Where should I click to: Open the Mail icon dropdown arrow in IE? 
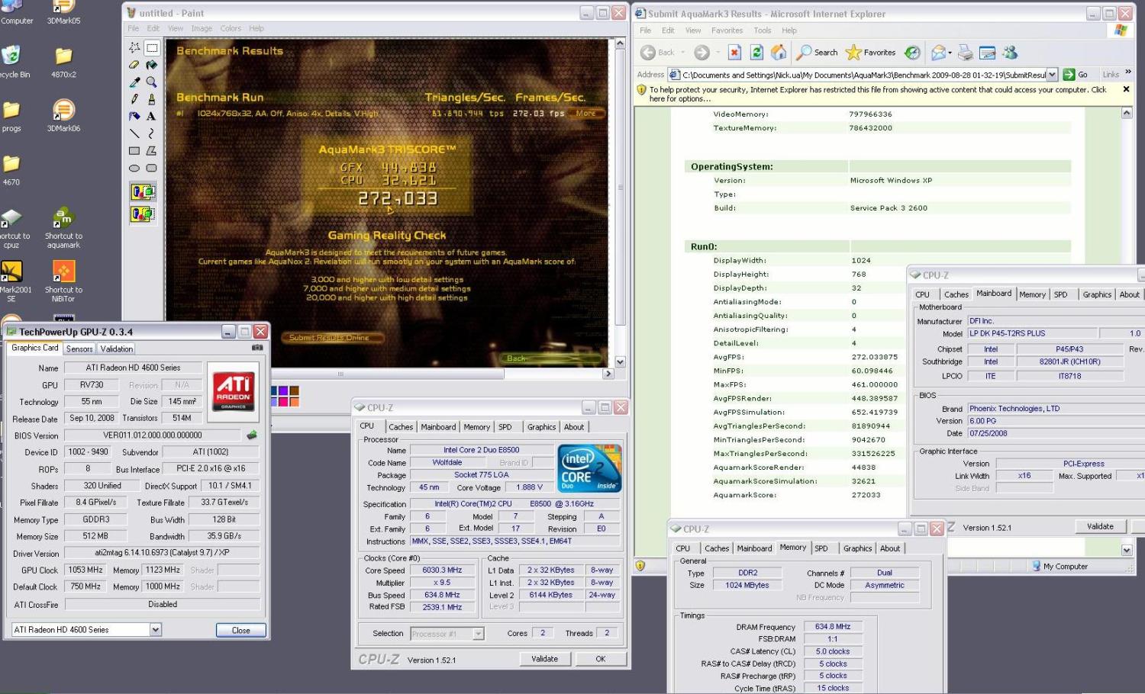coord(950,53)
